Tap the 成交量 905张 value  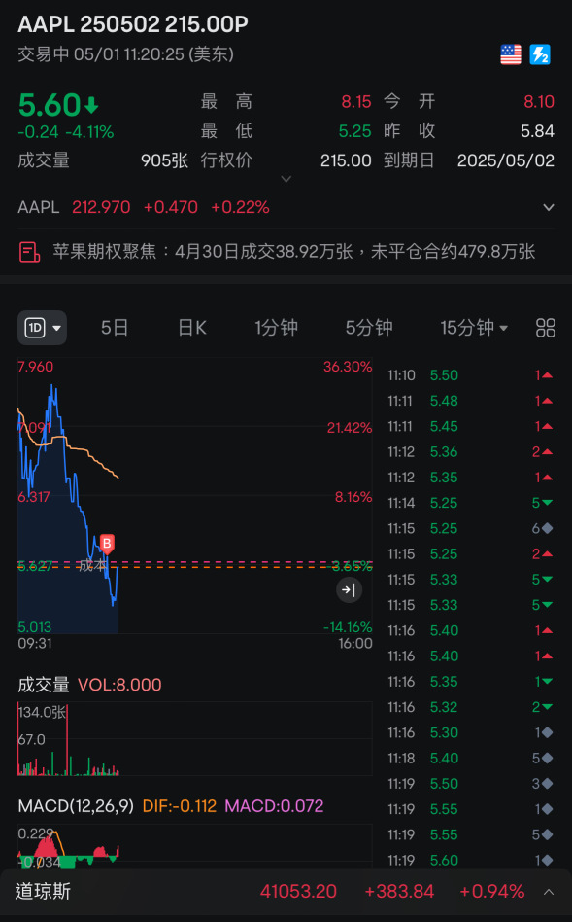click(x=164, y=160)
